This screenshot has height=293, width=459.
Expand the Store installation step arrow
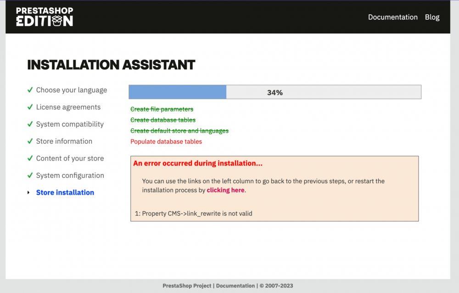[x=28, y=192]
